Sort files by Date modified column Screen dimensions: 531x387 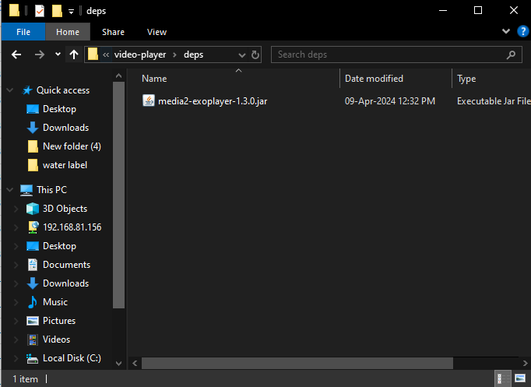pyautogui.click(x=374, y=79)
